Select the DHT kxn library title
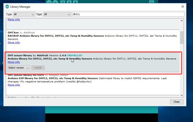193x122 pixels. [x=13, y=33]
